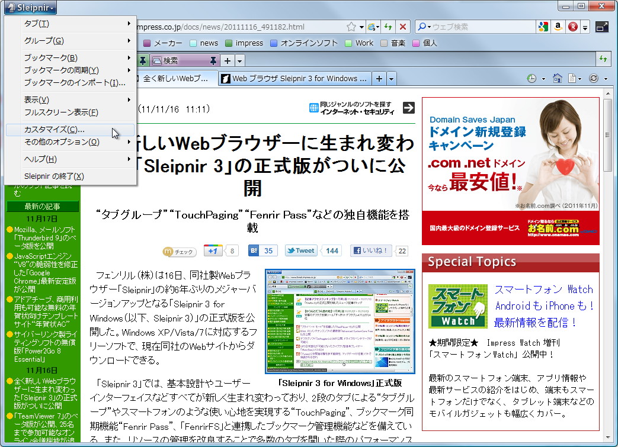Image resolution: width=618 pixels, height=447 pixels.
Task: Open tab group list dropdown arrow
Action: coord(239,60)
